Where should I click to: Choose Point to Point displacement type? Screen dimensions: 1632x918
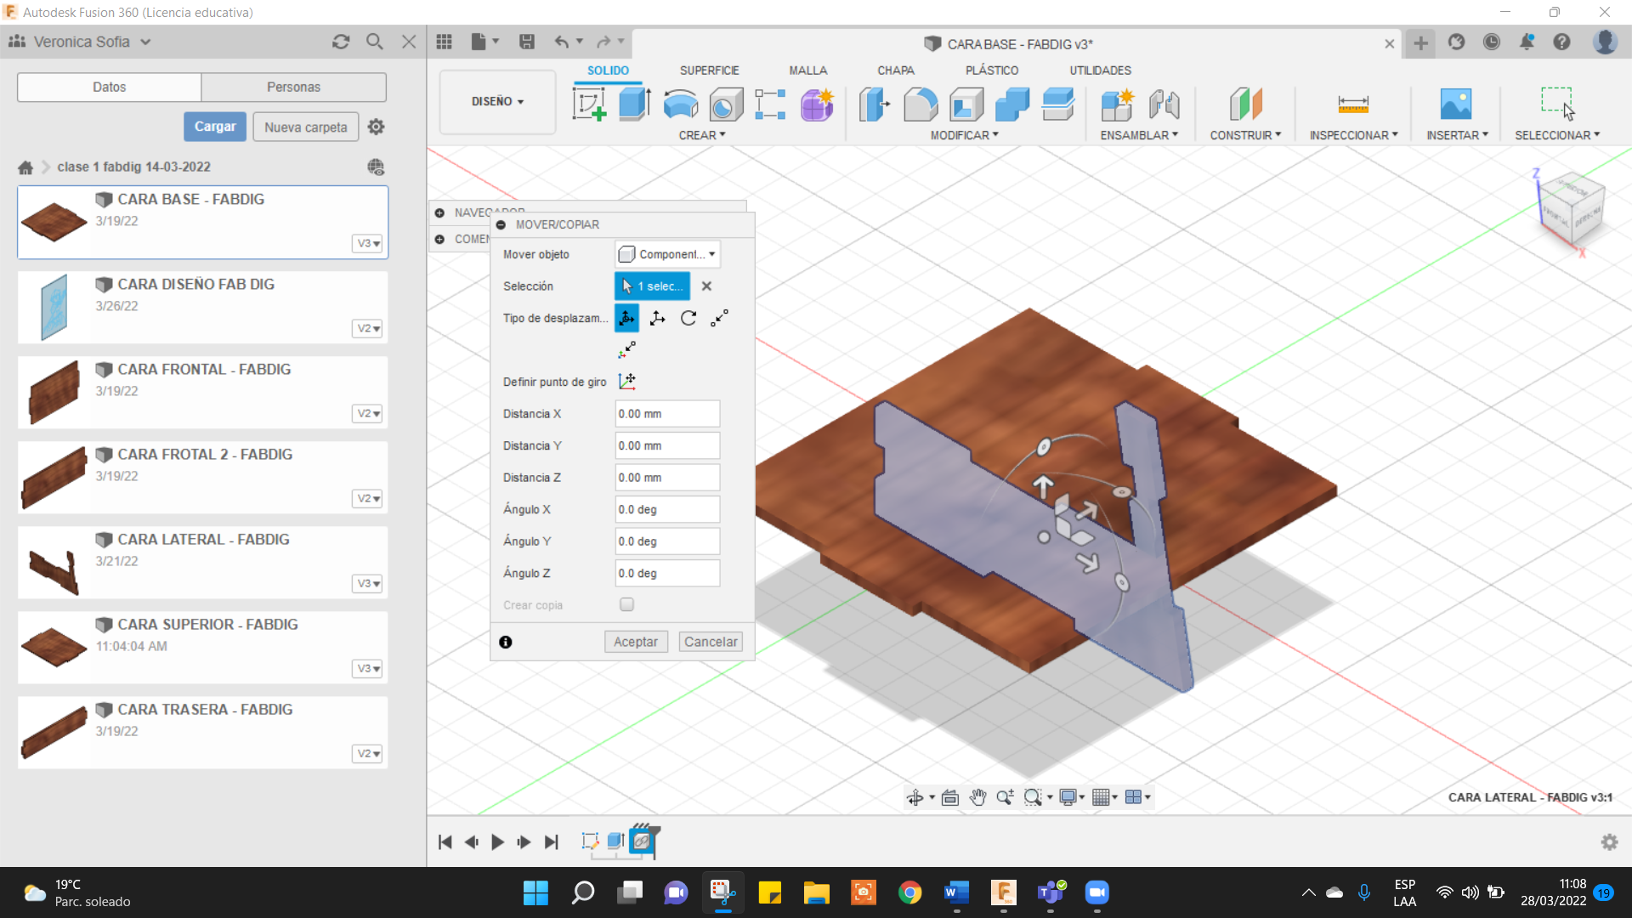[720, 318]
